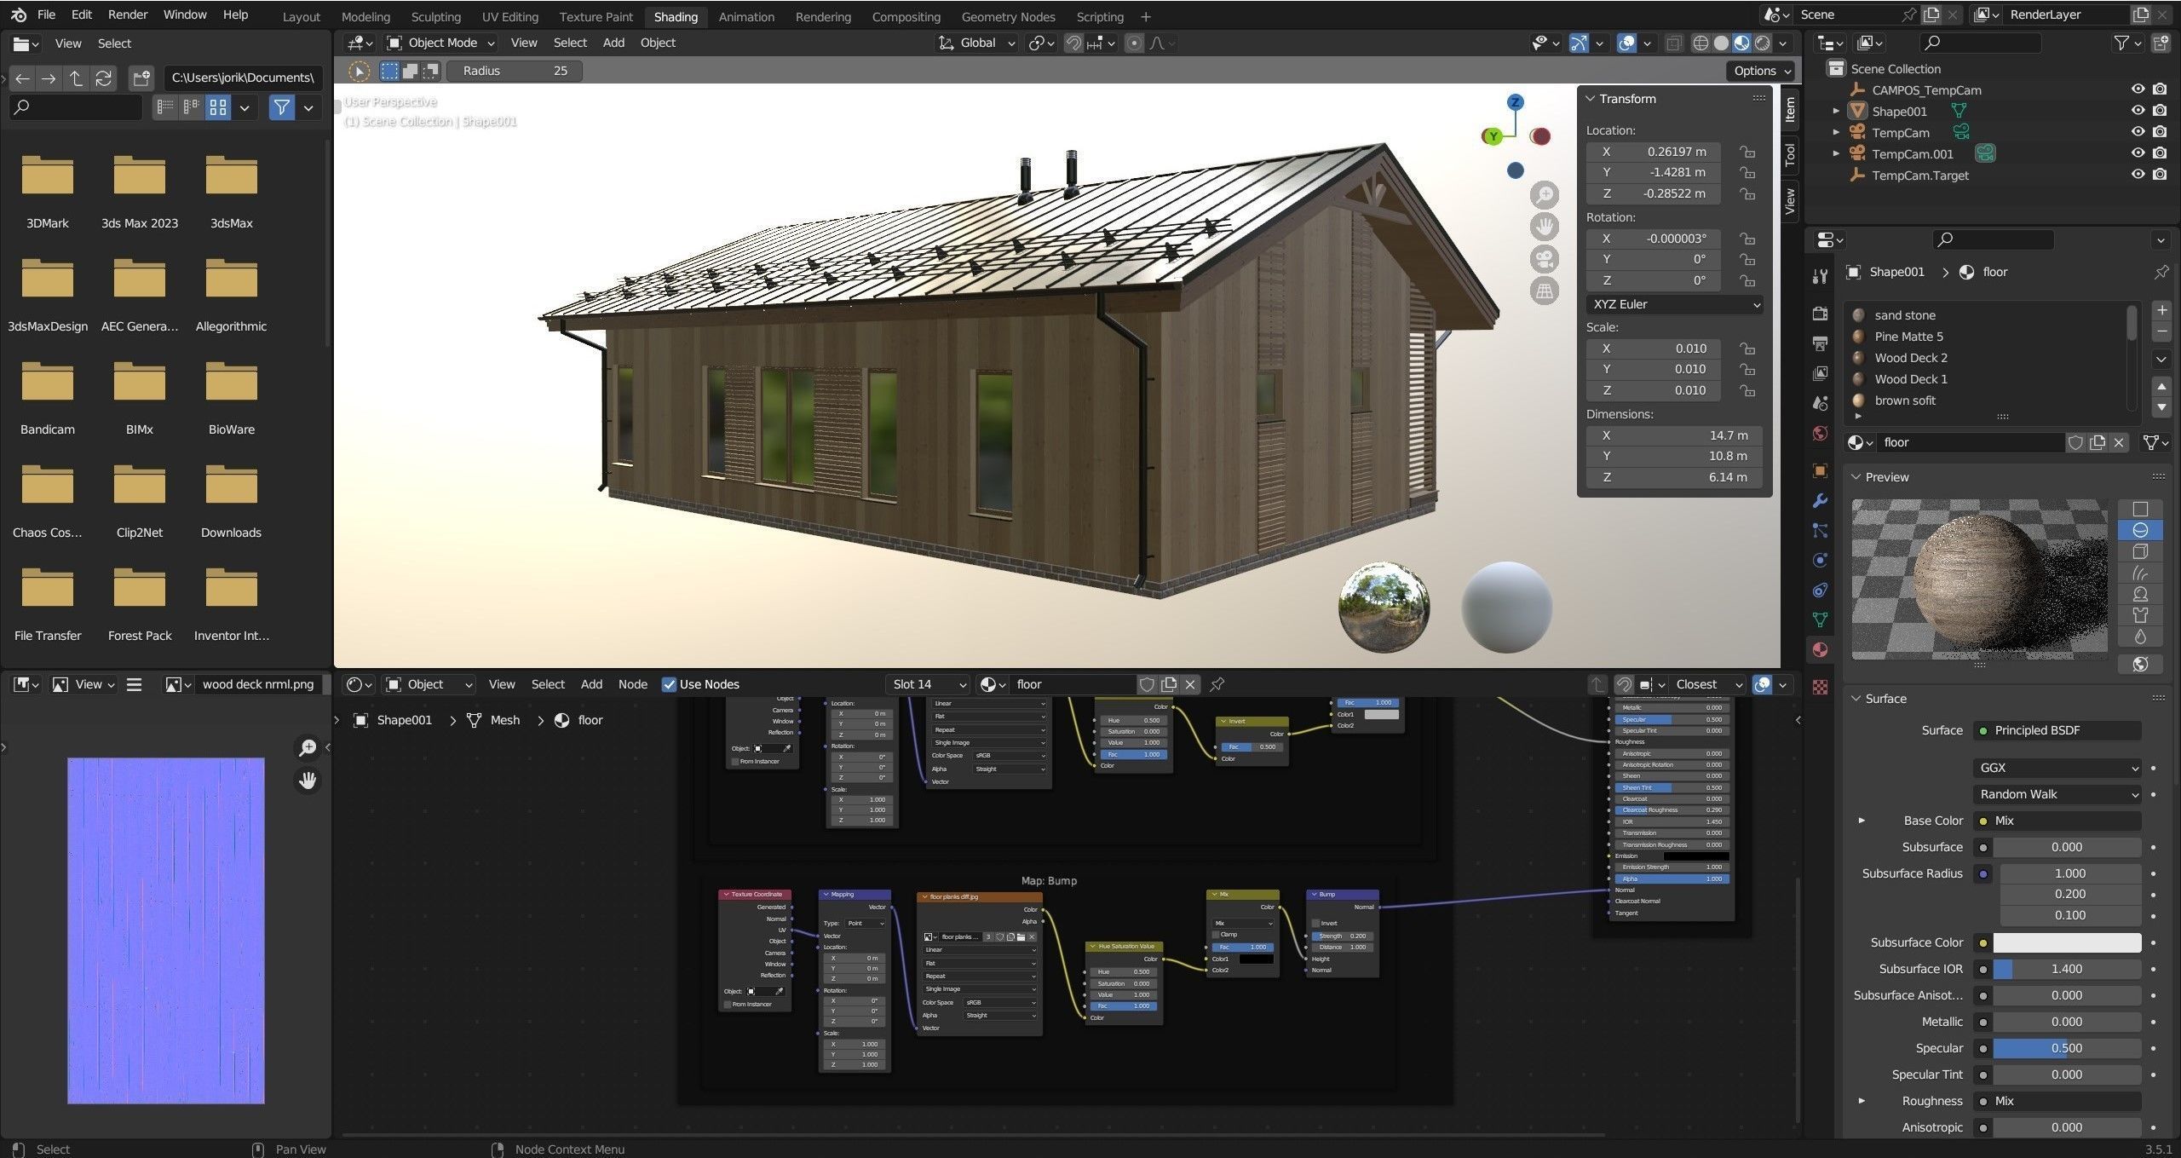Screen dimensions: 2181x1158
Task: Open GGX distribution dropdown
Action: 2057,768
